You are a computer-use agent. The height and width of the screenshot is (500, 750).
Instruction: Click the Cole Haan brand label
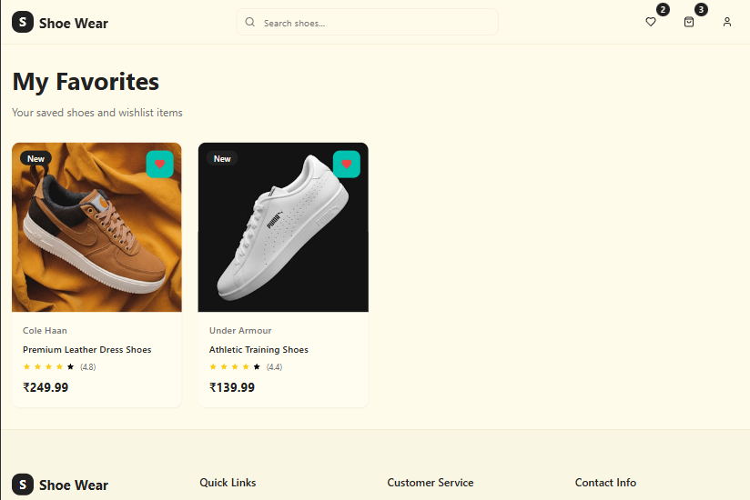tap(45, 331)
